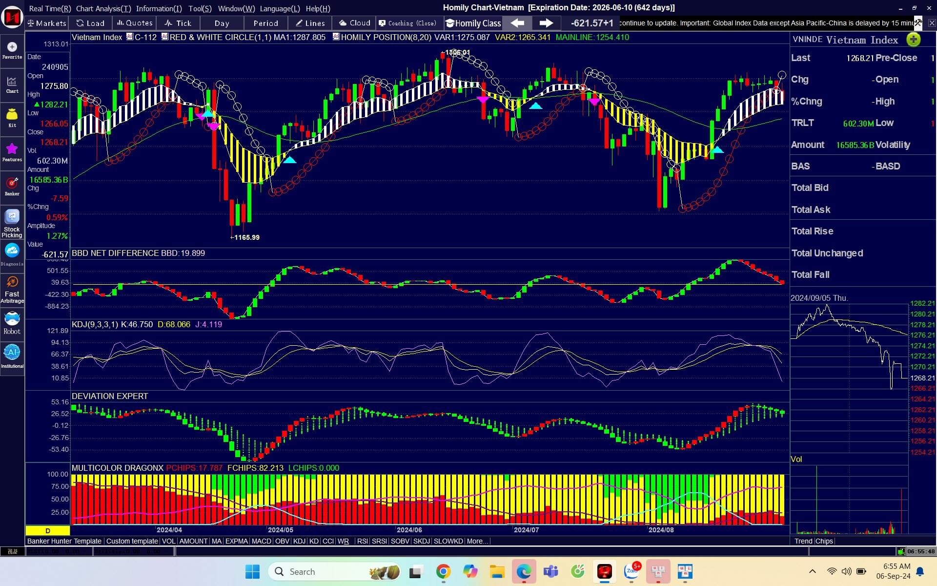The width and height of the screenshot is (937, 586).
Task: Open the Language(L) menu
Action: click(280, 8)
